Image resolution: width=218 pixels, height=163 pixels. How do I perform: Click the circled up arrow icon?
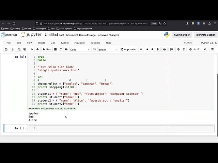tap(178, 49)
